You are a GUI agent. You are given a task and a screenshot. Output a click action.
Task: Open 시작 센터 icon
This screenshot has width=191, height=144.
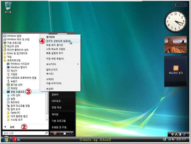click(8, 95)
